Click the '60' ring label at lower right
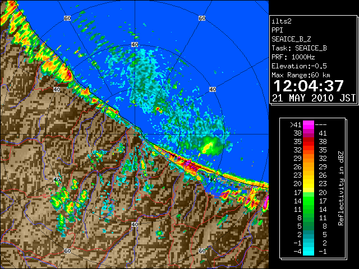This screenshot has height=269, width=359. pyautogui.click(x=202, y=251)
